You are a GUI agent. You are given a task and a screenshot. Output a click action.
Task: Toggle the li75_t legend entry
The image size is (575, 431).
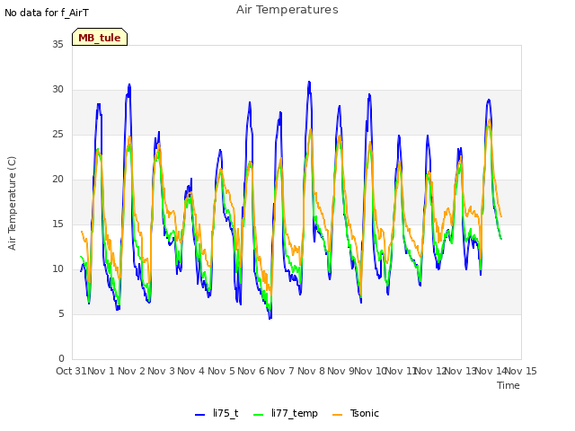pyautogui.click(x=217, y=413)
